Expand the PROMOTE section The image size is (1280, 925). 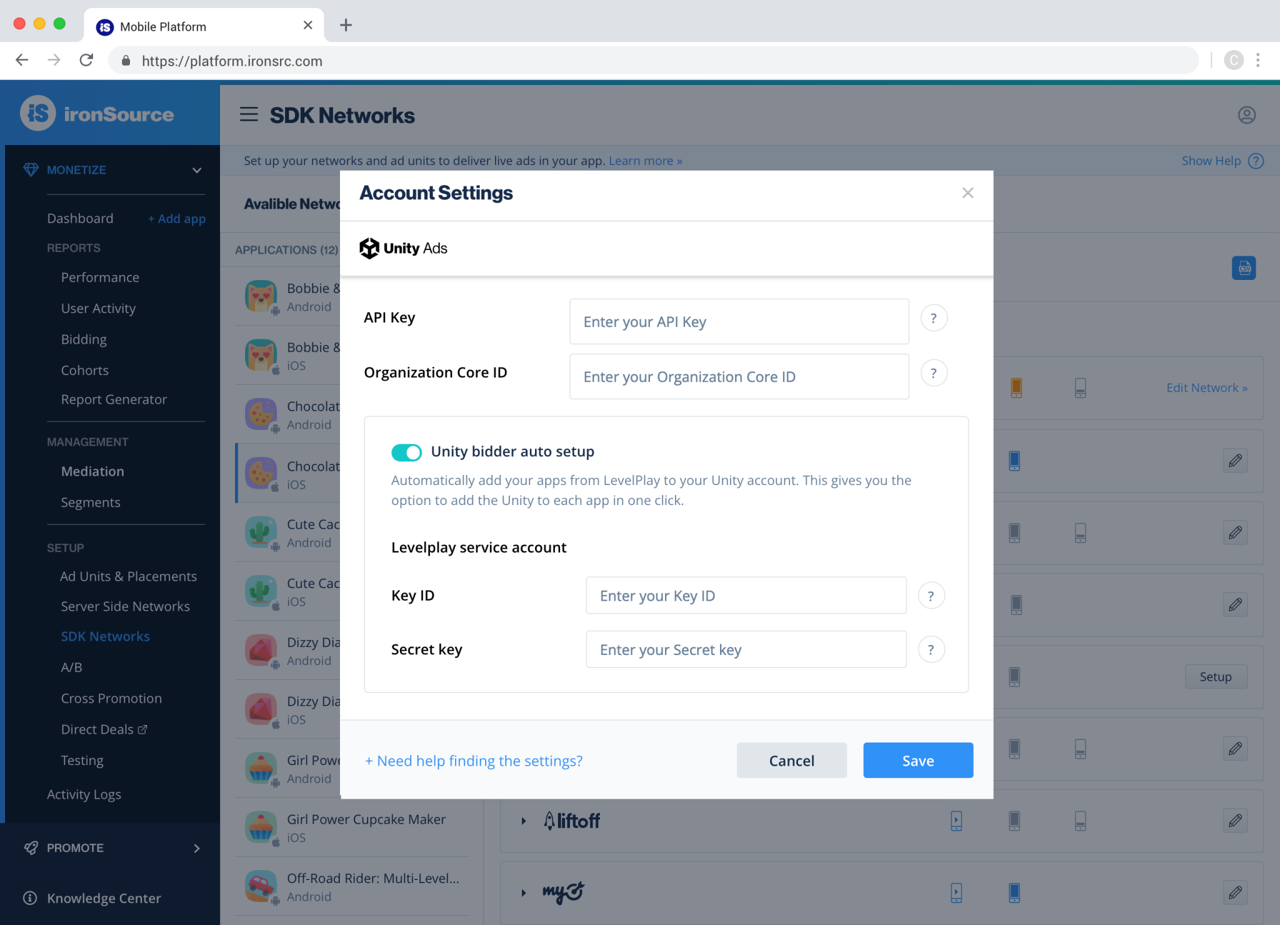click(x=197, y=848)
